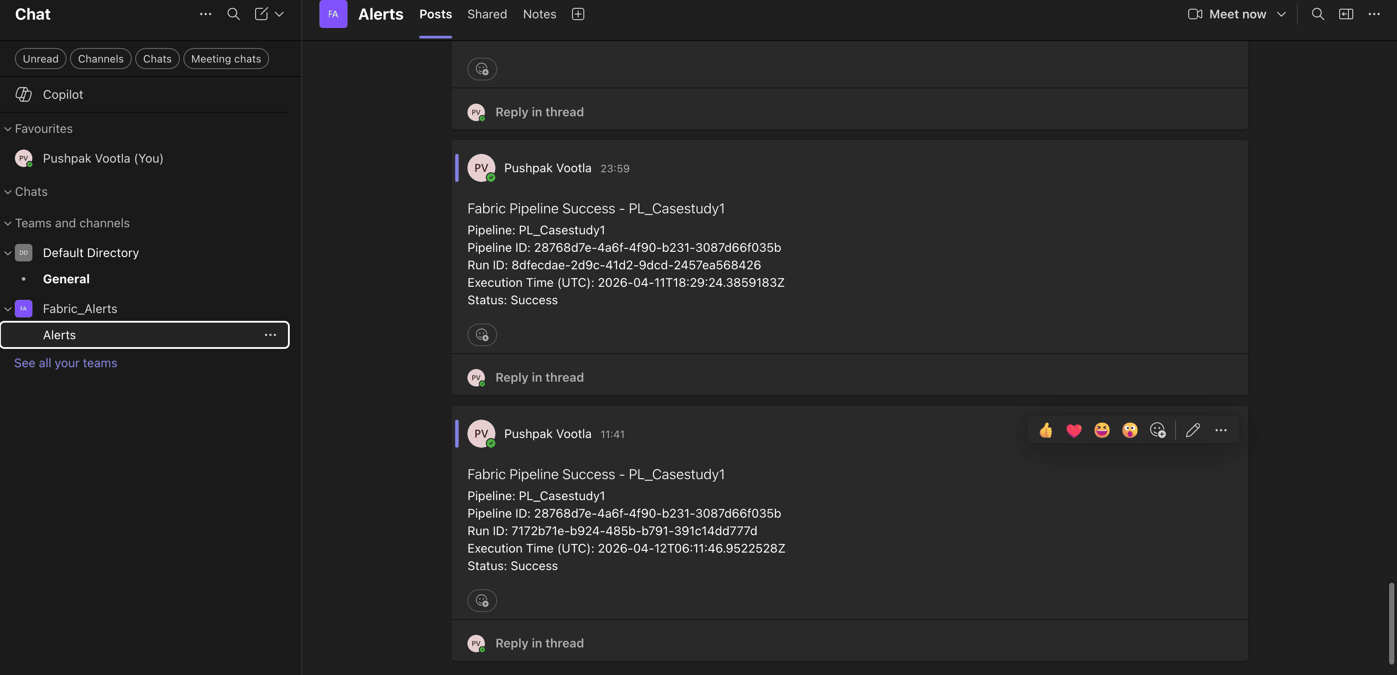The height and width of the screenshot is (675, 1397).
Task: Filter list by Channels
Action: 101,59
